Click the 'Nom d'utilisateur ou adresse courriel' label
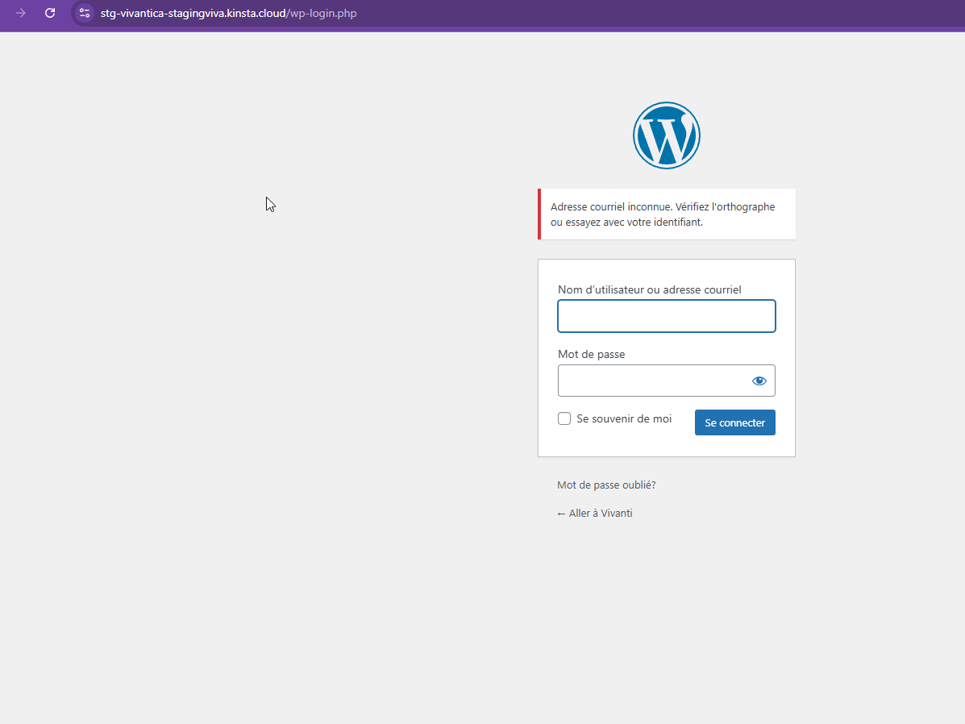Image resolution: width=965 pixels, height=724 pixels. click(649, 289)
